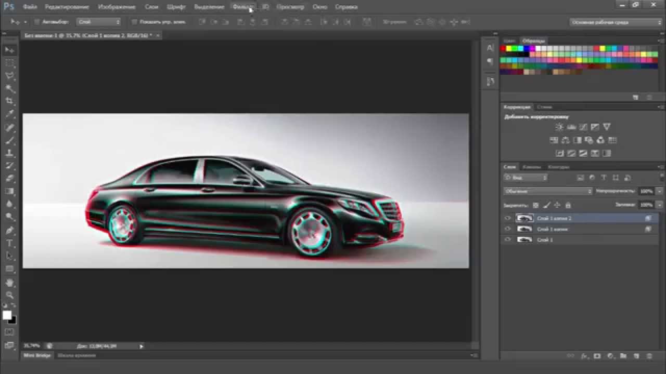666x374 pixels.
Task: Toggle lock image pixels (brush icon)
Action: (547, 205)
